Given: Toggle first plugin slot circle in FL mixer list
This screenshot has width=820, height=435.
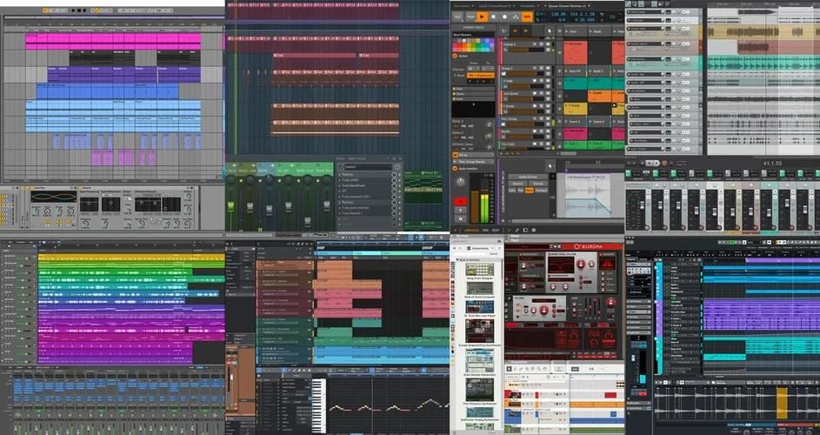Looking at the screenshot, I should pyautogui.click(x=394, y=175).
